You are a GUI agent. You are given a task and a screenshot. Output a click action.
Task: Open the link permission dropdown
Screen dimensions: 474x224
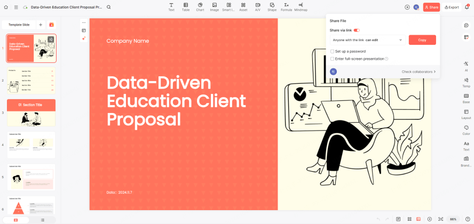click(x=367, y=40)
